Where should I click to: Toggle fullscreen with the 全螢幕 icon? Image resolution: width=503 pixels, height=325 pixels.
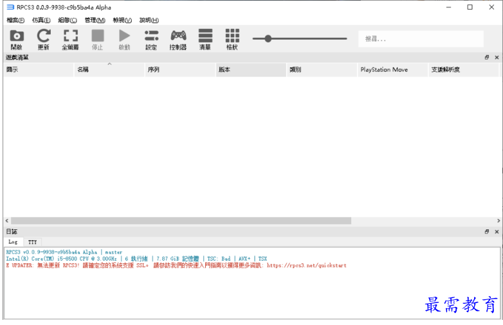coord(71,39)
